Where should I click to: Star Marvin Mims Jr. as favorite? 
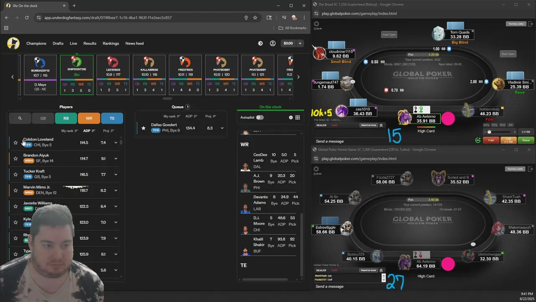point(15,190)
